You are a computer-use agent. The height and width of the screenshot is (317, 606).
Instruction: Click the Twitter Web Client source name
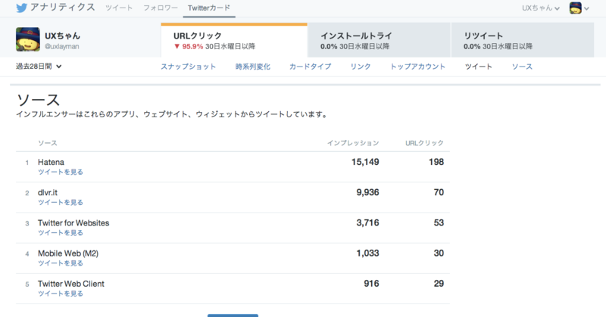click(x=71, y=284)
